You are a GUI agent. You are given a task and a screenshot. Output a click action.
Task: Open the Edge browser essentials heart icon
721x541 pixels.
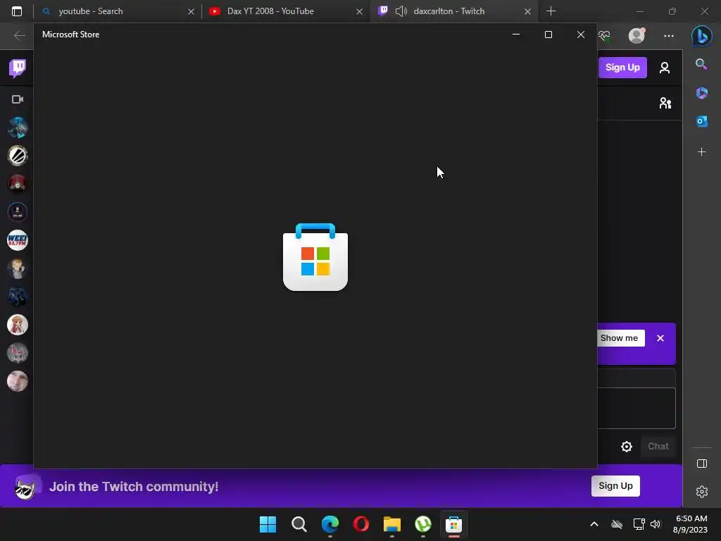click(604, 36)
